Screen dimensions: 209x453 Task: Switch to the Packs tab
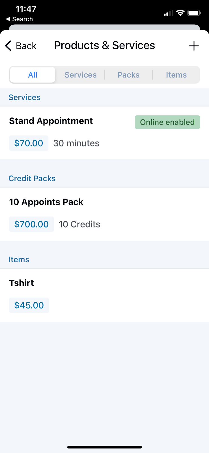[x=128, y=75]
